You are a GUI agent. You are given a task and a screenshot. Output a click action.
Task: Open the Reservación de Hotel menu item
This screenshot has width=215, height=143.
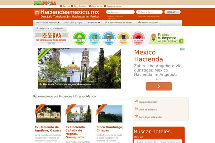[119, 23]
